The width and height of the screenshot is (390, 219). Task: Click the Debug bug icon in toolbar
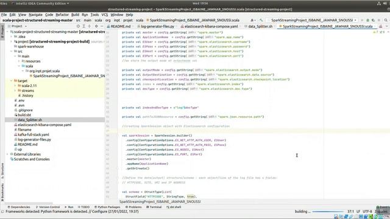(x=367, y=20)
